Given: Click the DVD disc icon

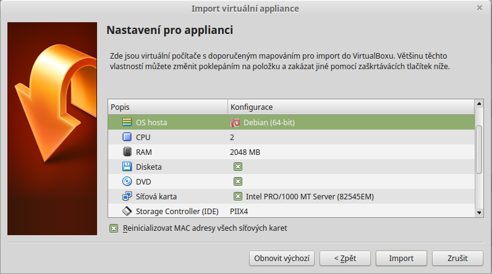Looking at the screenshot, I should click(127, 181).
